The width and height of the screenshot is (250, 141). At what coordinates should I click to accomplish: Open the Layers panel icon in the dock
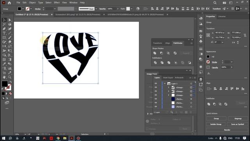pos(201,79)
